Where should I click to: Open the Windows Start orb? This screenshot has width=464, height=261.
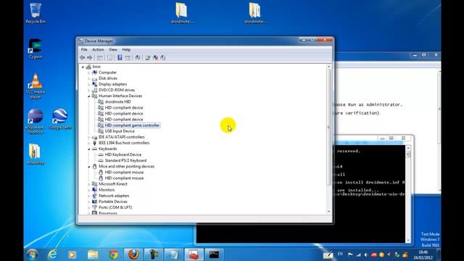click(x=32, y=254)
